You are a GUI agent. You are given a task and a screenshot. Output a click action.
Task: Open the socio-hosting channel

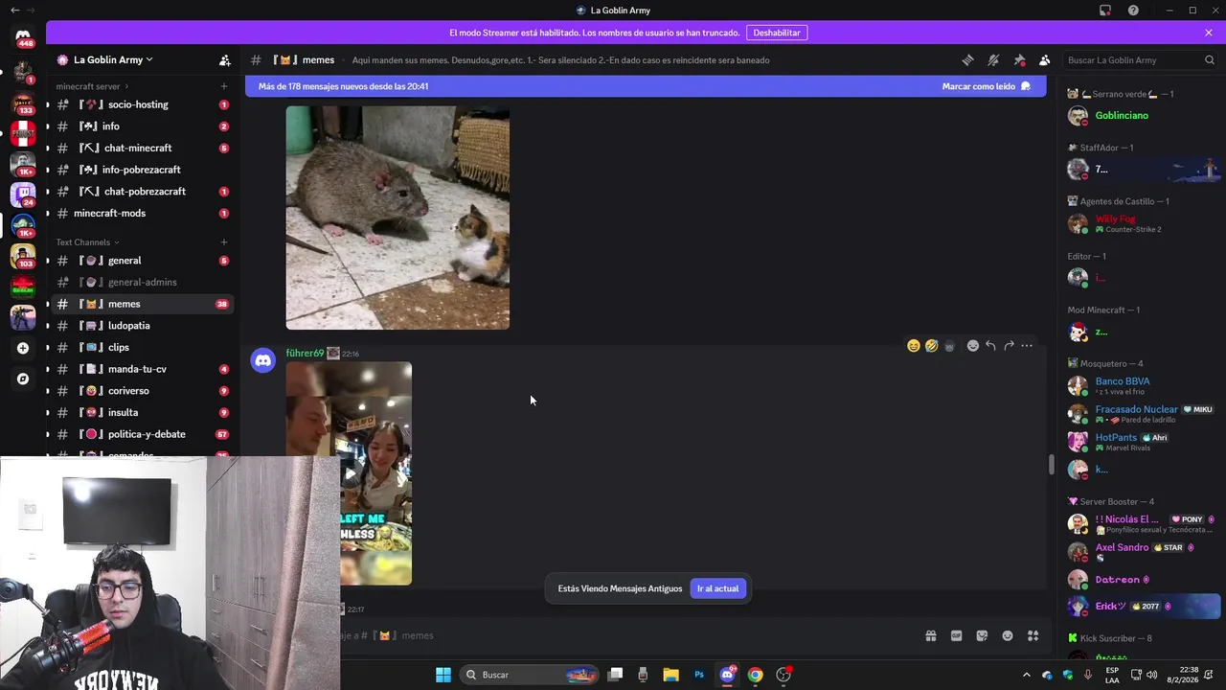click(x=142, y=104)
